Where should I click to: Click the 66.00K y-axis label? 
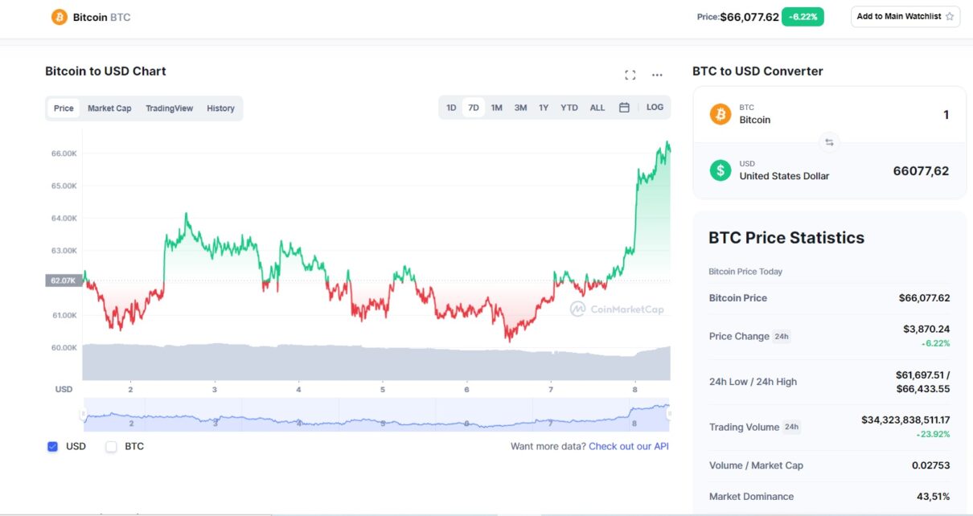64,154
